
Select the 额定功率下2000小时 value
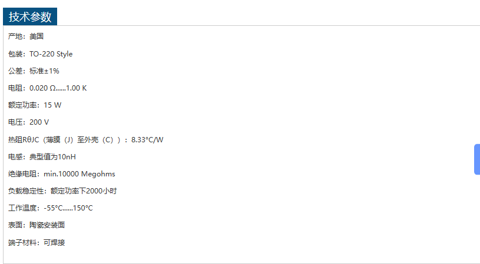[84, 191]
